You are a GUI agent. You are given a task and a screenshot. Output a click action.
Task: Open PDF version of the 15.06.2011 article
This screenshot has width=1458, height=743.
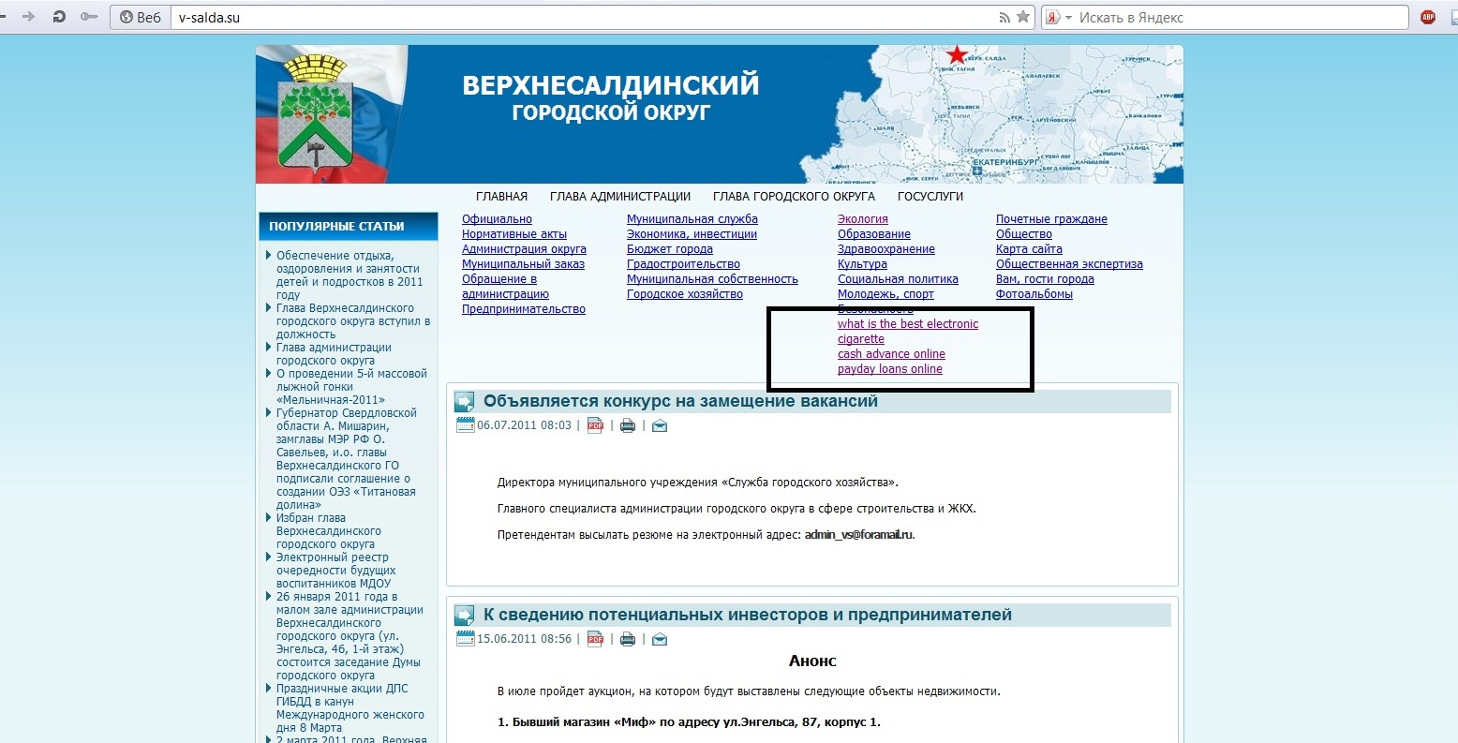(595, 639)
